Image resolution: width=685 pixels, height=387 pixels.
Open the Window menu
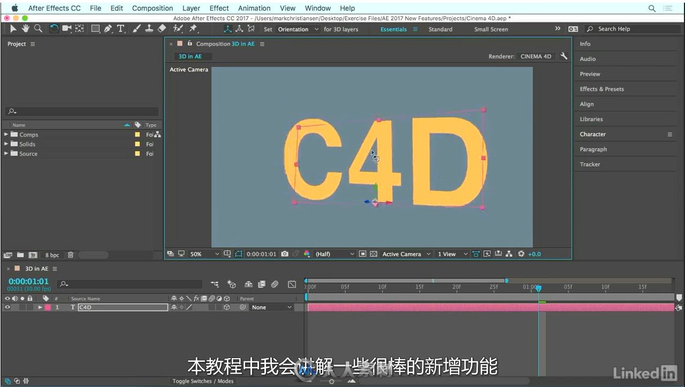tap(318, 8)
